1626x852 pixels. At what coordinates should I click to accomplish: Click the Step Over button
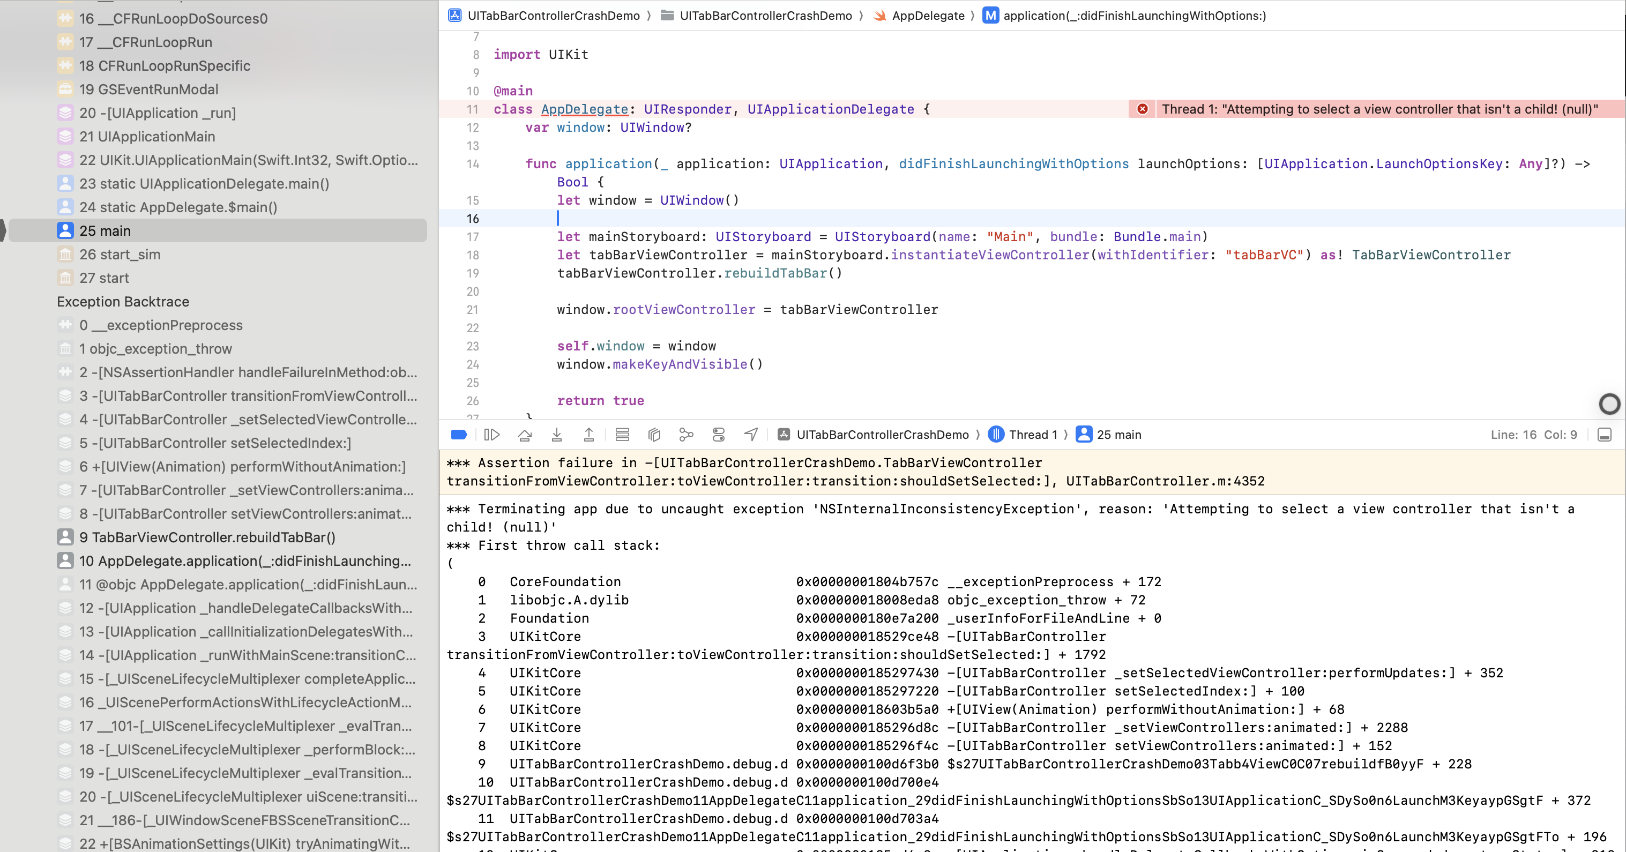[x=525, y=434]
